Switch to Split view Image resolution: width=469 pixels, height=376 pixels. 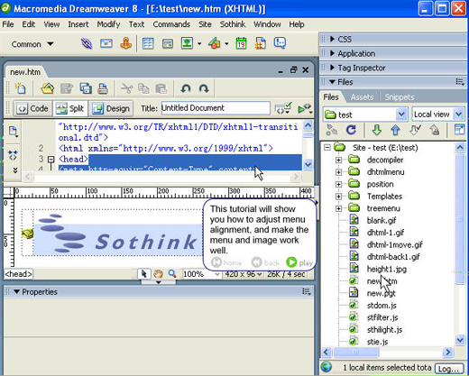pyautogui.click(x=70, y=108)
